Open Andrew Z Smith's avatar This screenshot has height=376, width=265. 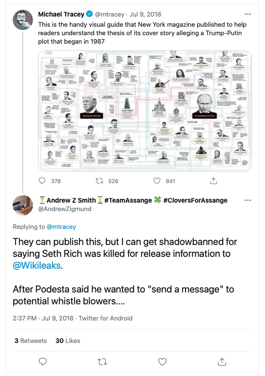23,205
